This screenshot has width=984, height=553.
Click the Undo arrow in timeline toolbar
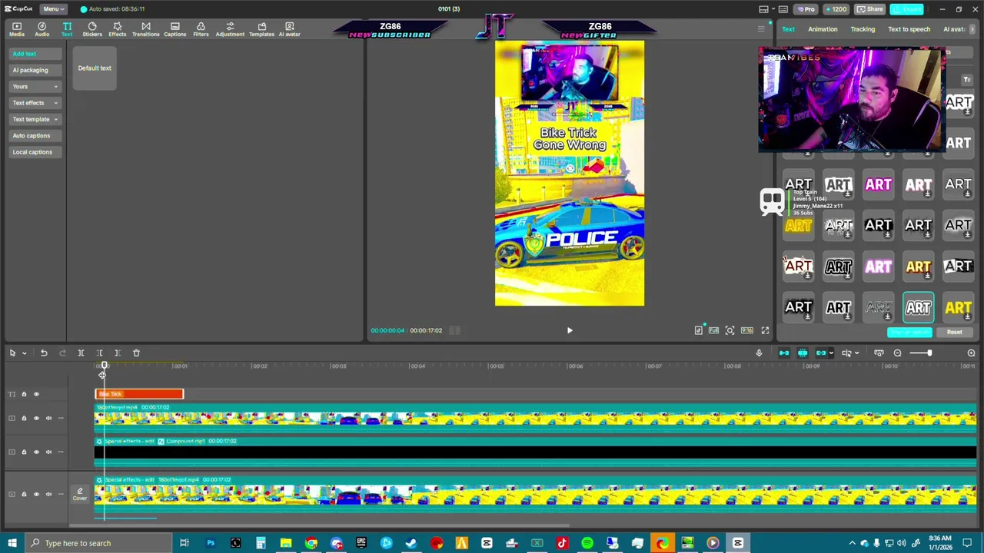point(44,353)
